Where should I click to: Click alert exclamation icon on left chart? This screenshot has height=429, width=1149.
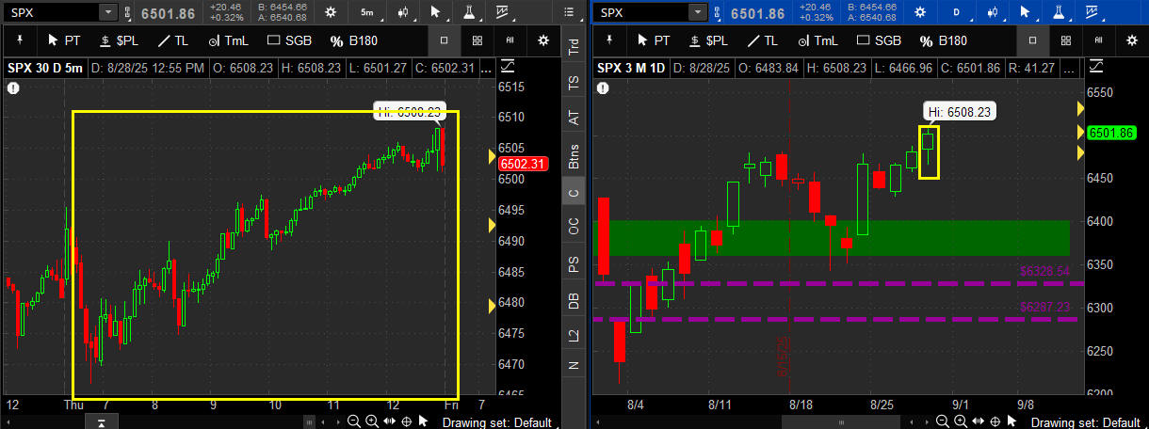13,87
